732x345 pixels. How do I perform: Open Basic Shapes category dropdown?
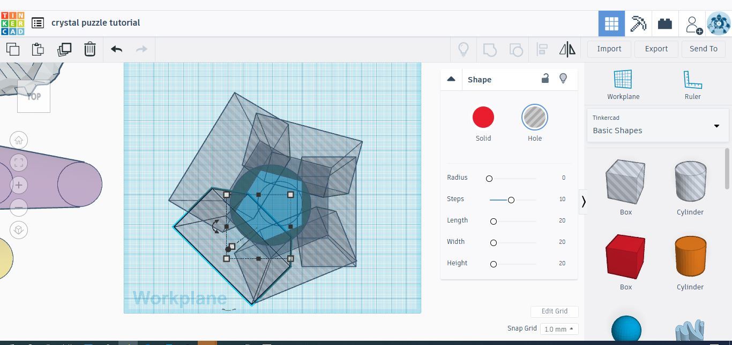[x=658, y=126]
